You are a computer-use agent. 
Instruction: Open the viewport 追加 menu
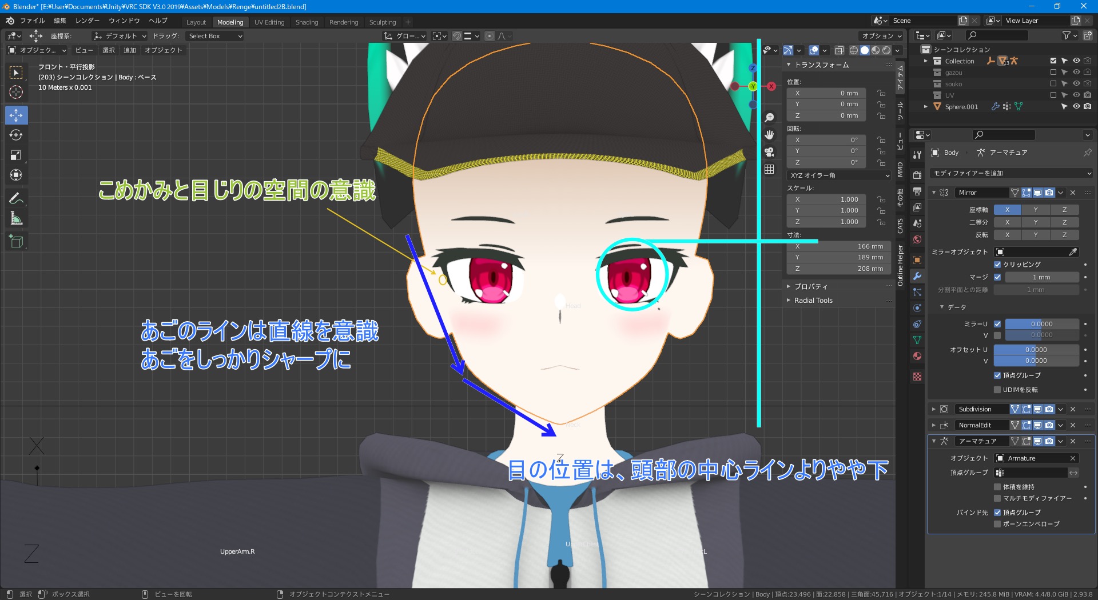130,50
